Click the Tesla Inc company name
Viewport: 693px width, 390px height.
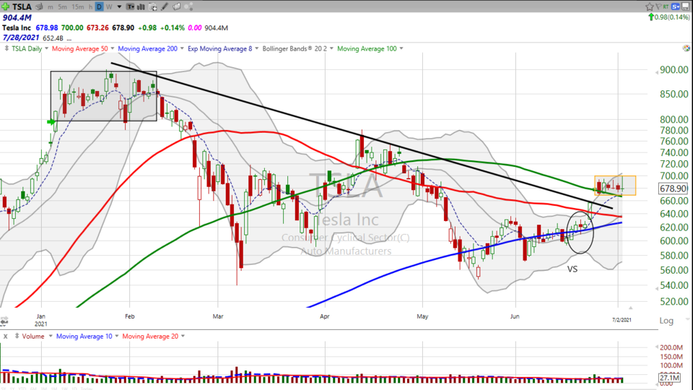pos(17,28)
